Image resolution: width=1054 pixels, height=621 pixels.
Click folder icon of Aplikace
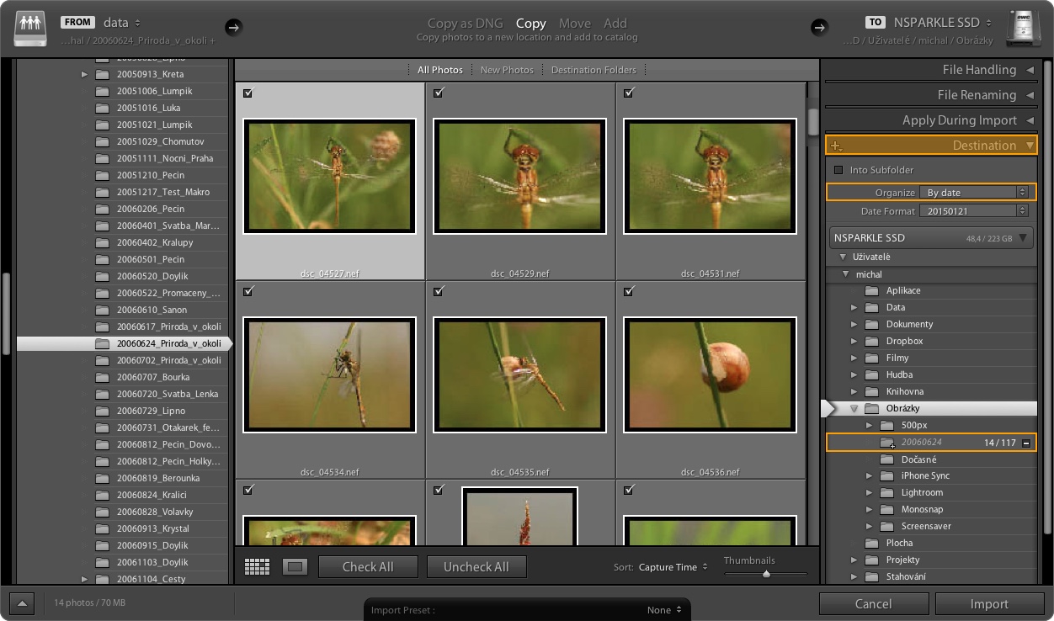[x=871, y=290]
